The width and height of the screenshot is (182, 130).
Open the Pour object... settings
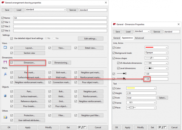pos(61,106)
